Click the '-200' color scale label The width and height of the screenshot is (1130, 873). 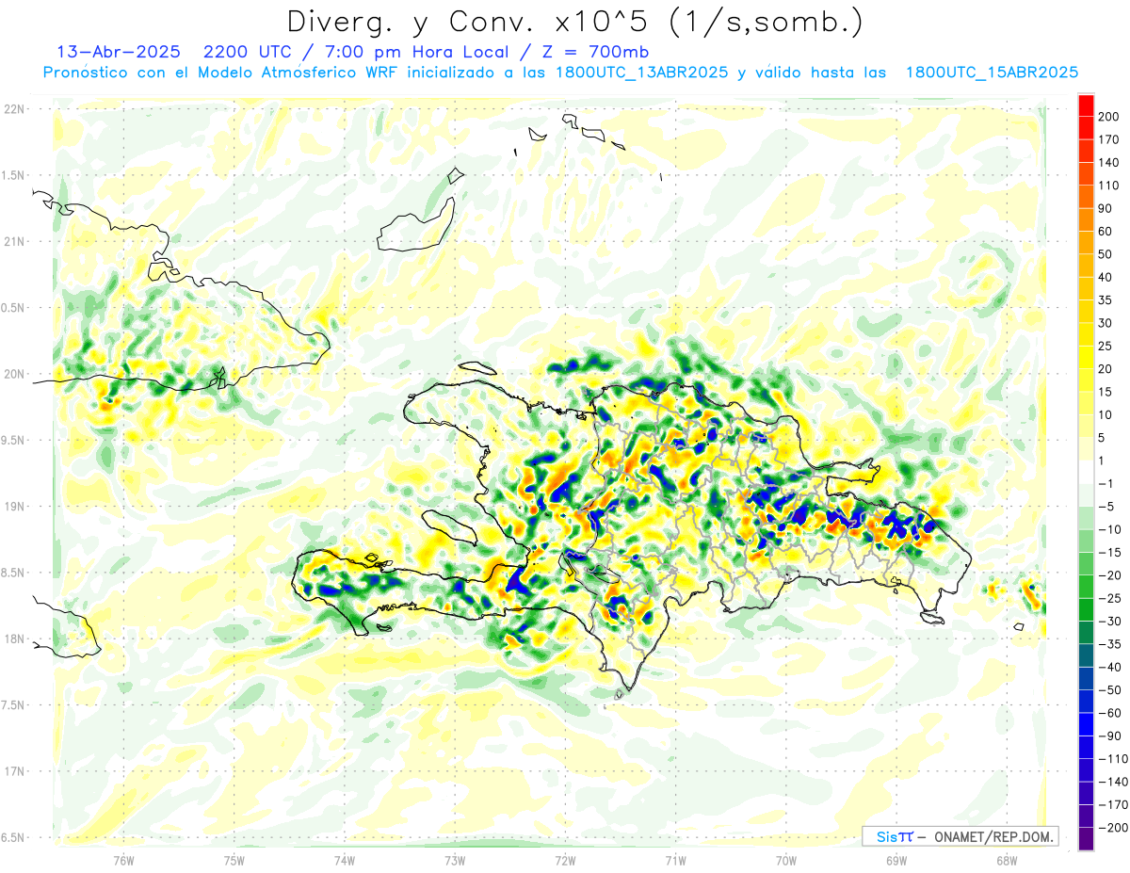pyautogui.click(x=1113, y=828)
